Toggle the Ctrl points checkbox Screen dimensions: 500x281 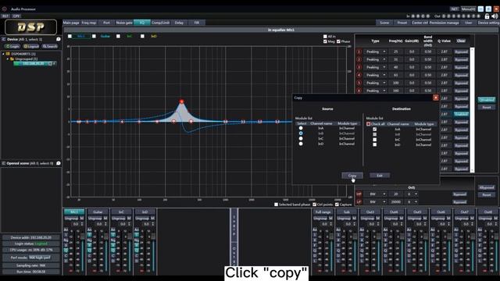click(314, 205)
